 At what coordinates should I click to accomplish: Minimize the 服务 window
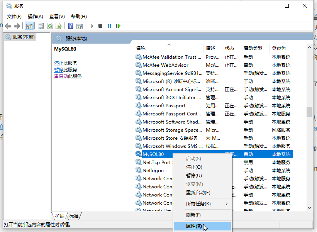pos(269,6)
